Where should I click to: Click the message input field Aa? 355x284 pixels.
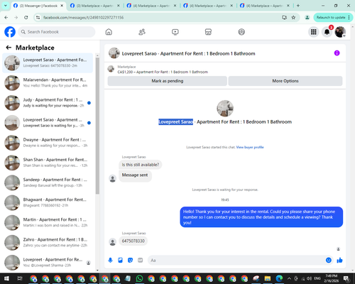236,261
